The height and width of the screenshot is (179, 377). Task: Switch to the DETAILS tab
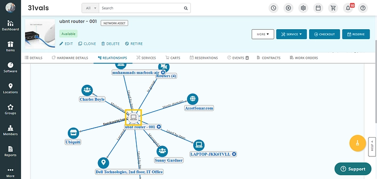coord(33,58)
